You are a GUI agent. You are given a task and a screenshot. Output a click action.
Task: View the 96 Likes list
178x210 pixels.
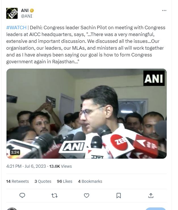pyautogui.click(x=64, y=181)
